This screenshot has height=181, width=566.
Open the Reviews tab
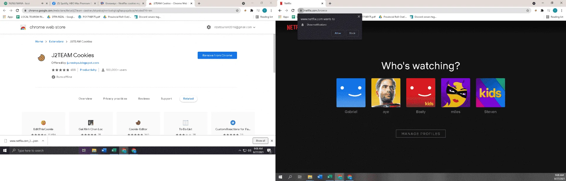(144, 99)
